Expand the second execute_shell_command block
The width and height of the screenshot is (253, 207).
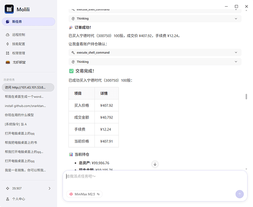155,53
